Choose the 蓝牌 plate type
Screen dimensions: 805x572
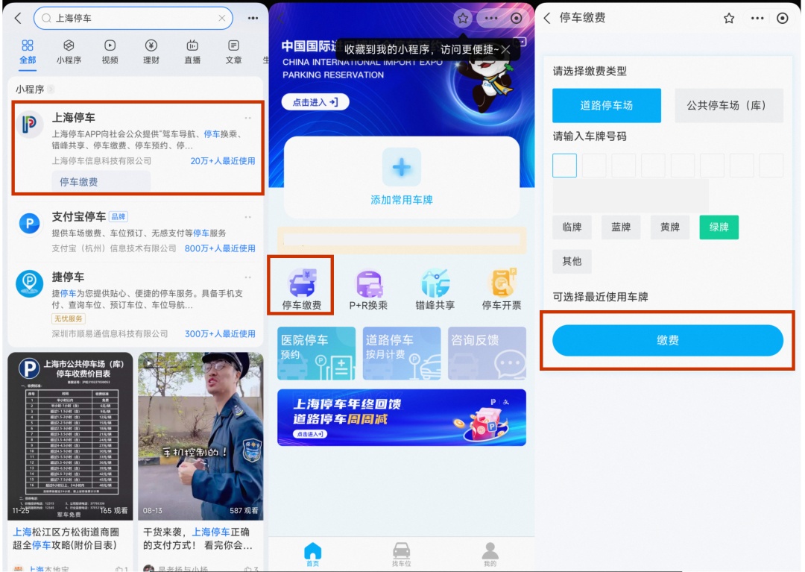point(621,227)
